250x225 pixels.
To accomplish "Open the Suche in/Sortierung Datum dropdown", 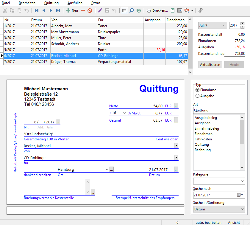I will 219,209.
